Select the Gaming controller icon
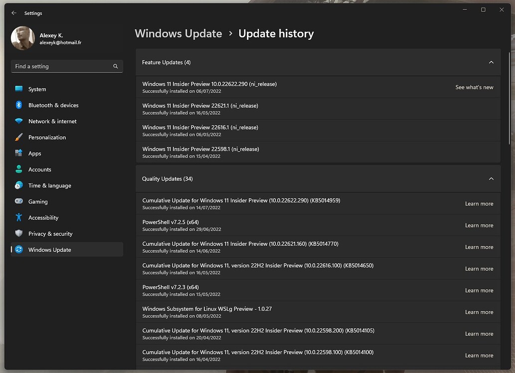 (19, 201)
